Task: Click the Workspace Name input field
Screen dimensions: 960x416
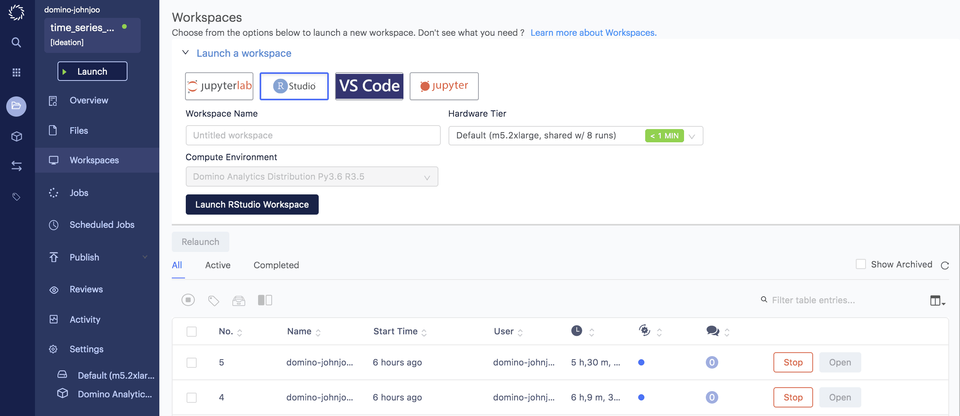Action: 313,135
